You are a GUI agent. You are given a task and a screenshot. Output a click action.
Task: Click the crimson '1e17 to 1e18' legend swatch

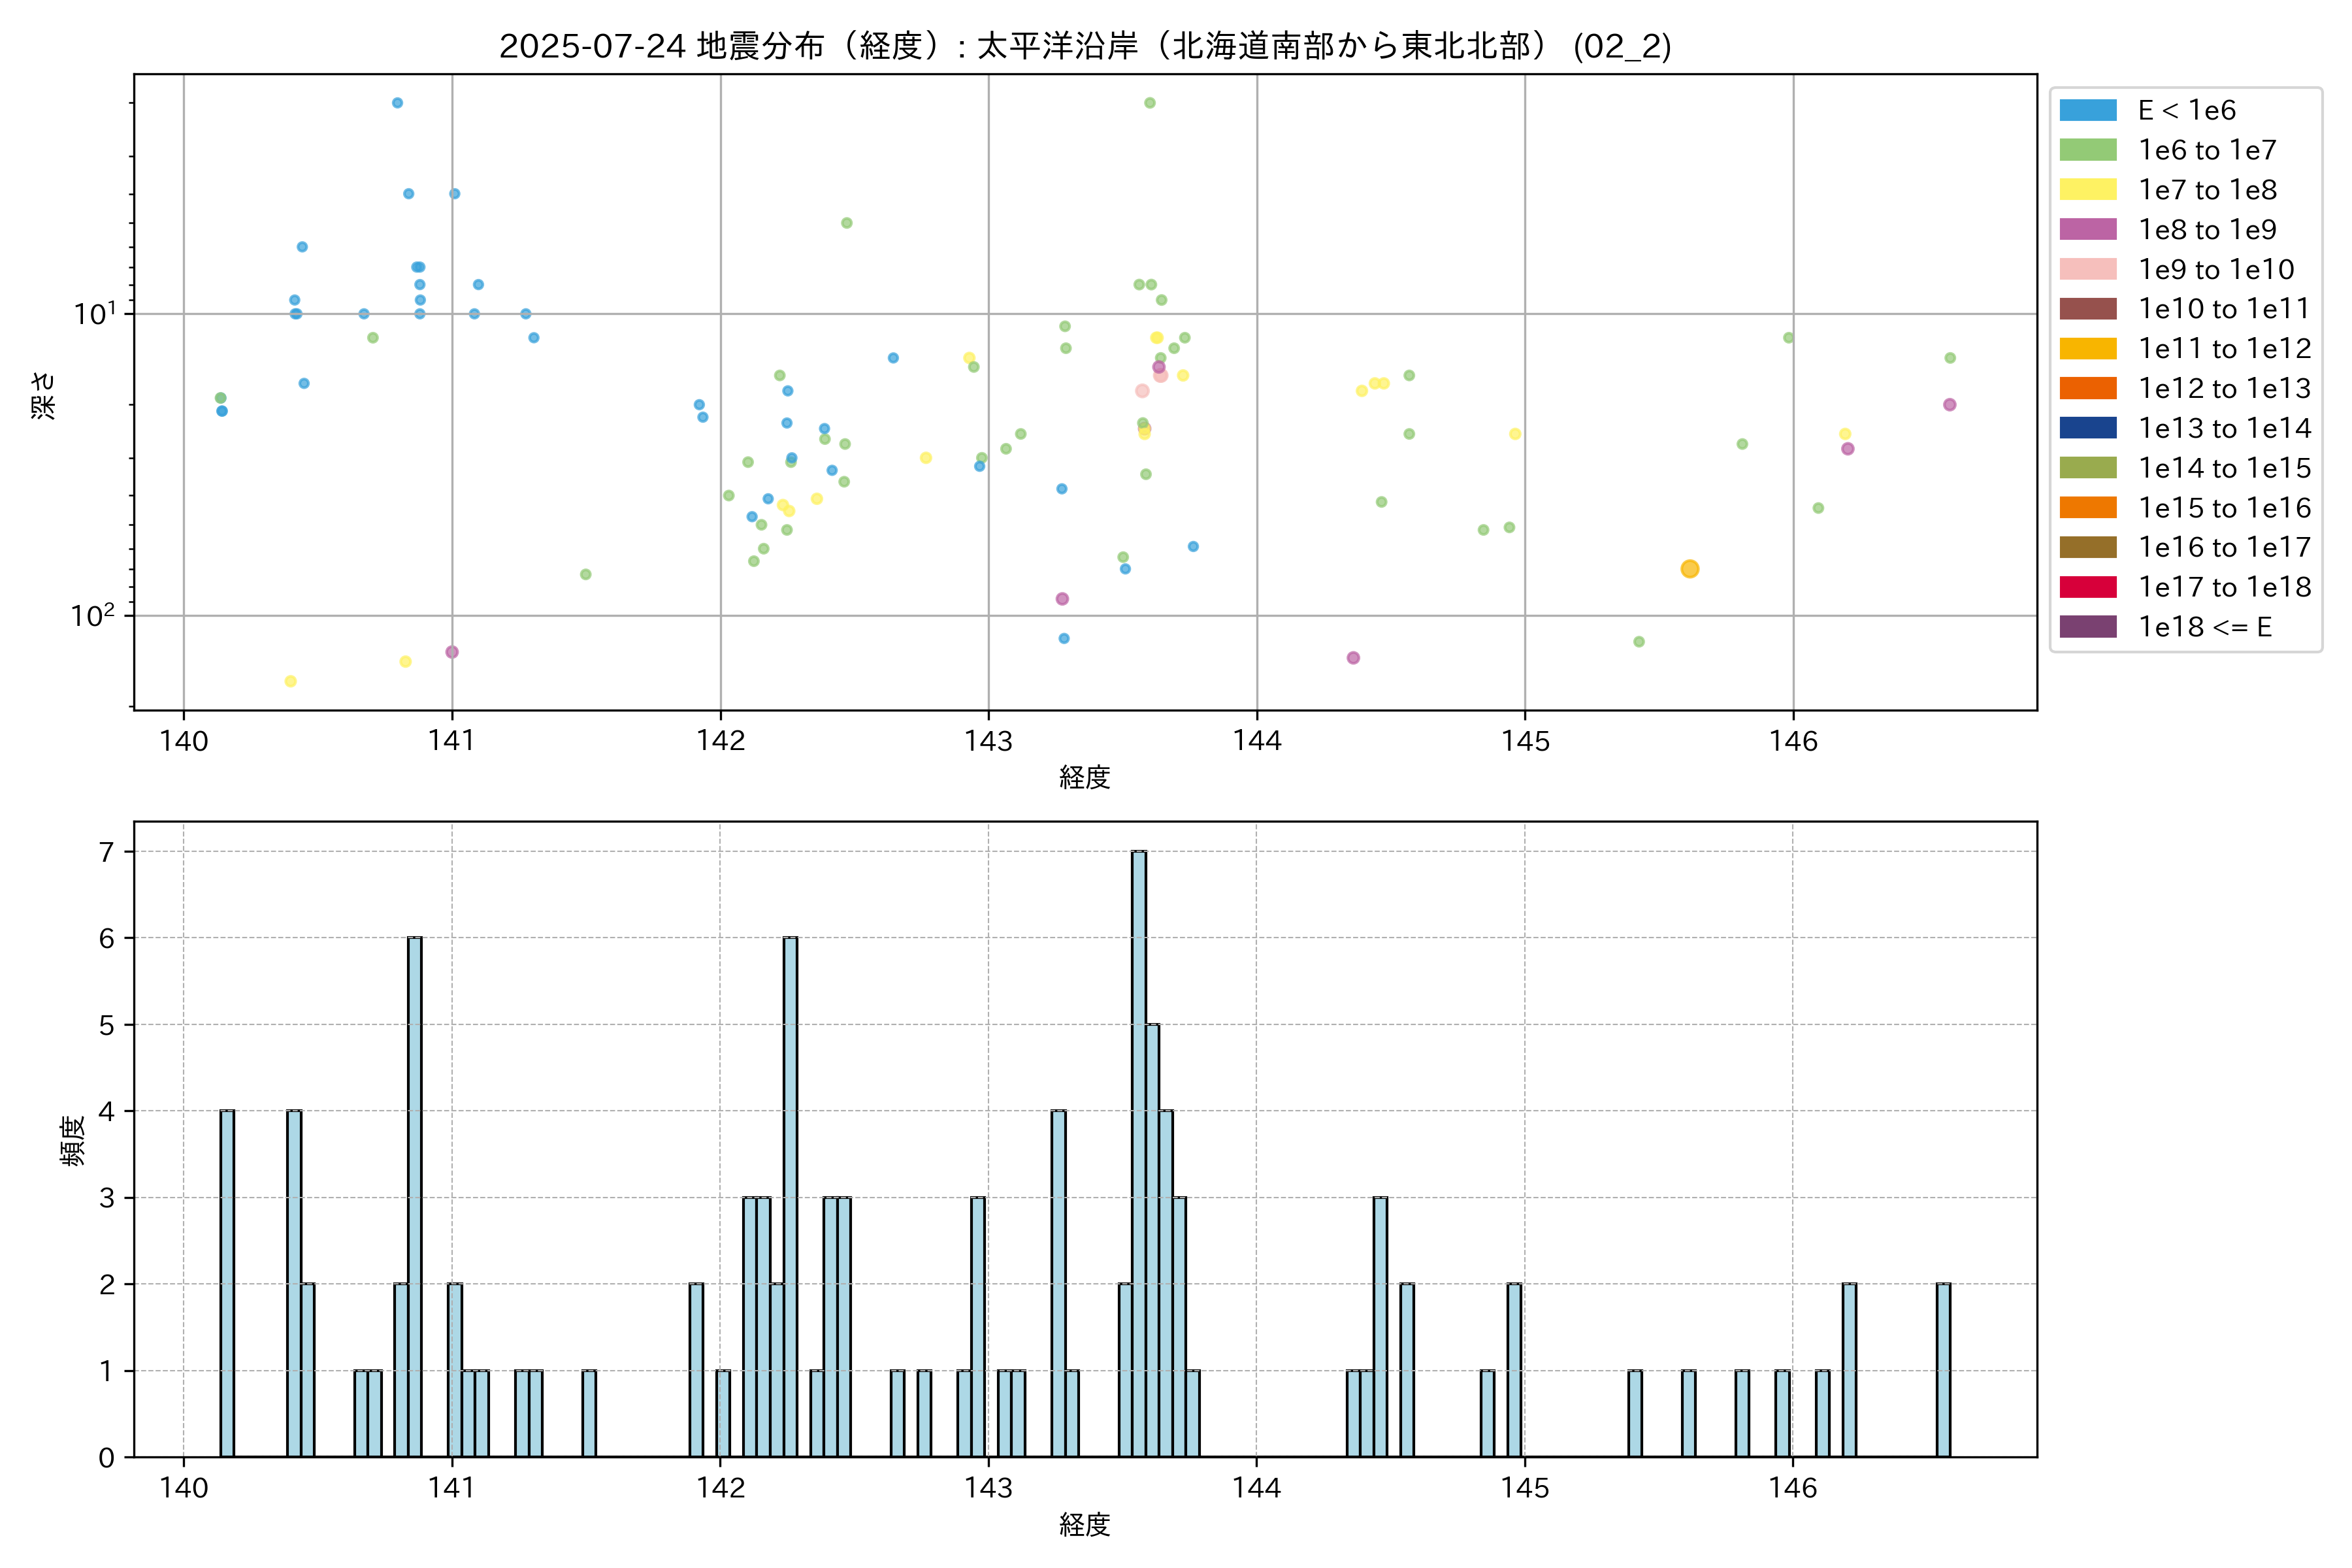tap(2087, 587)
